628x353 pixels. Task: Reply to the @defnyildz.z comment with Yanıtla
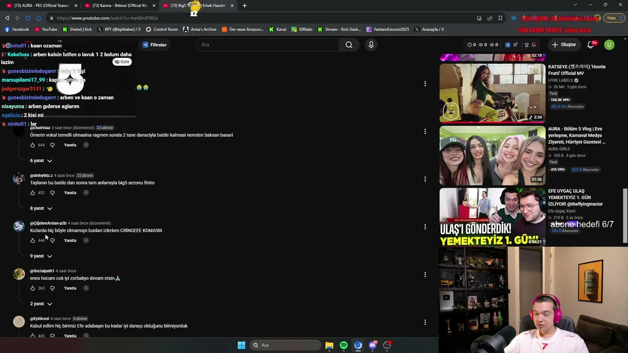click(70, 193)
